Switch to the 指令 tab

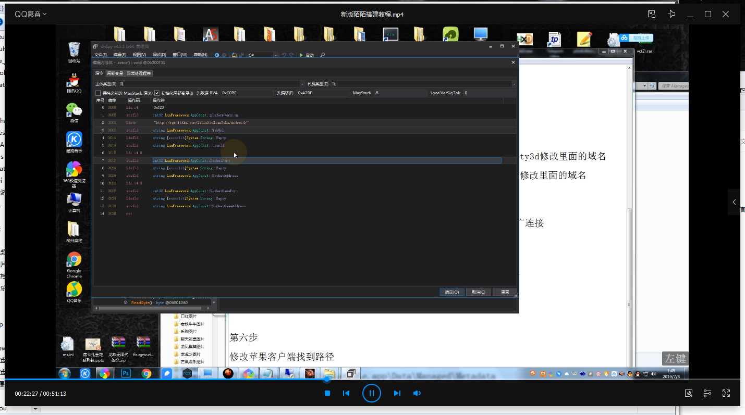pyautogui.click(x=99, y=73)
